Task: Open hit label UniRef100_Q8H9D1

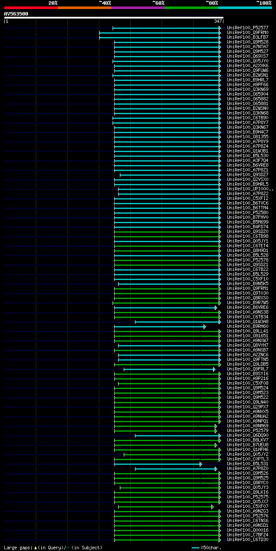Action: pyautogui.click(x=248, y=251)
